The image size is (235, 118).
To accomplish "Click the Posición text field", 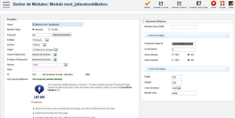I will (42, 35).
